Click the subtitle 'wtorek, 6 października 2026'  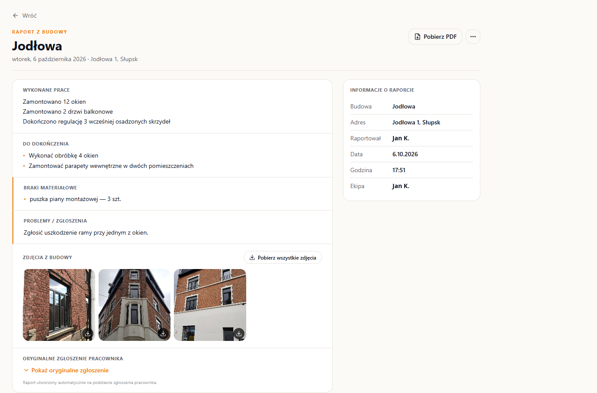click(x=49, y=59)
